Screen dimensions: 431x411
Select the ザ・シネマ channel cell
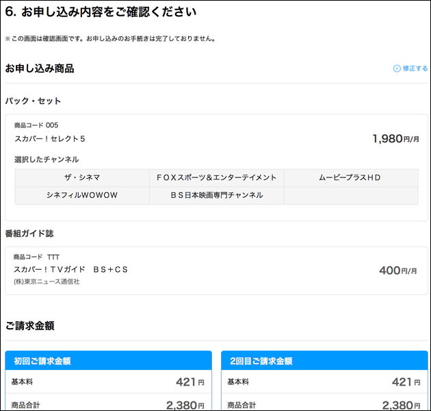tap(82, 178)
